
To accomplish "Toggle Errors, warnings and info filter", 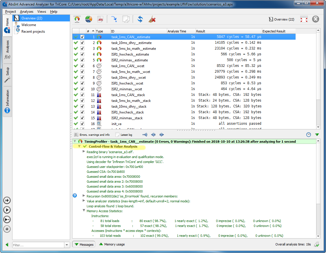I will pos(92,135).
